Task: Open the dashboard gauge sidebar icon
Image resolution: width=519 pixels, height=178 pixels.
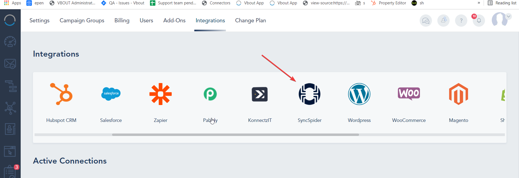Action: tap(10, 42)
